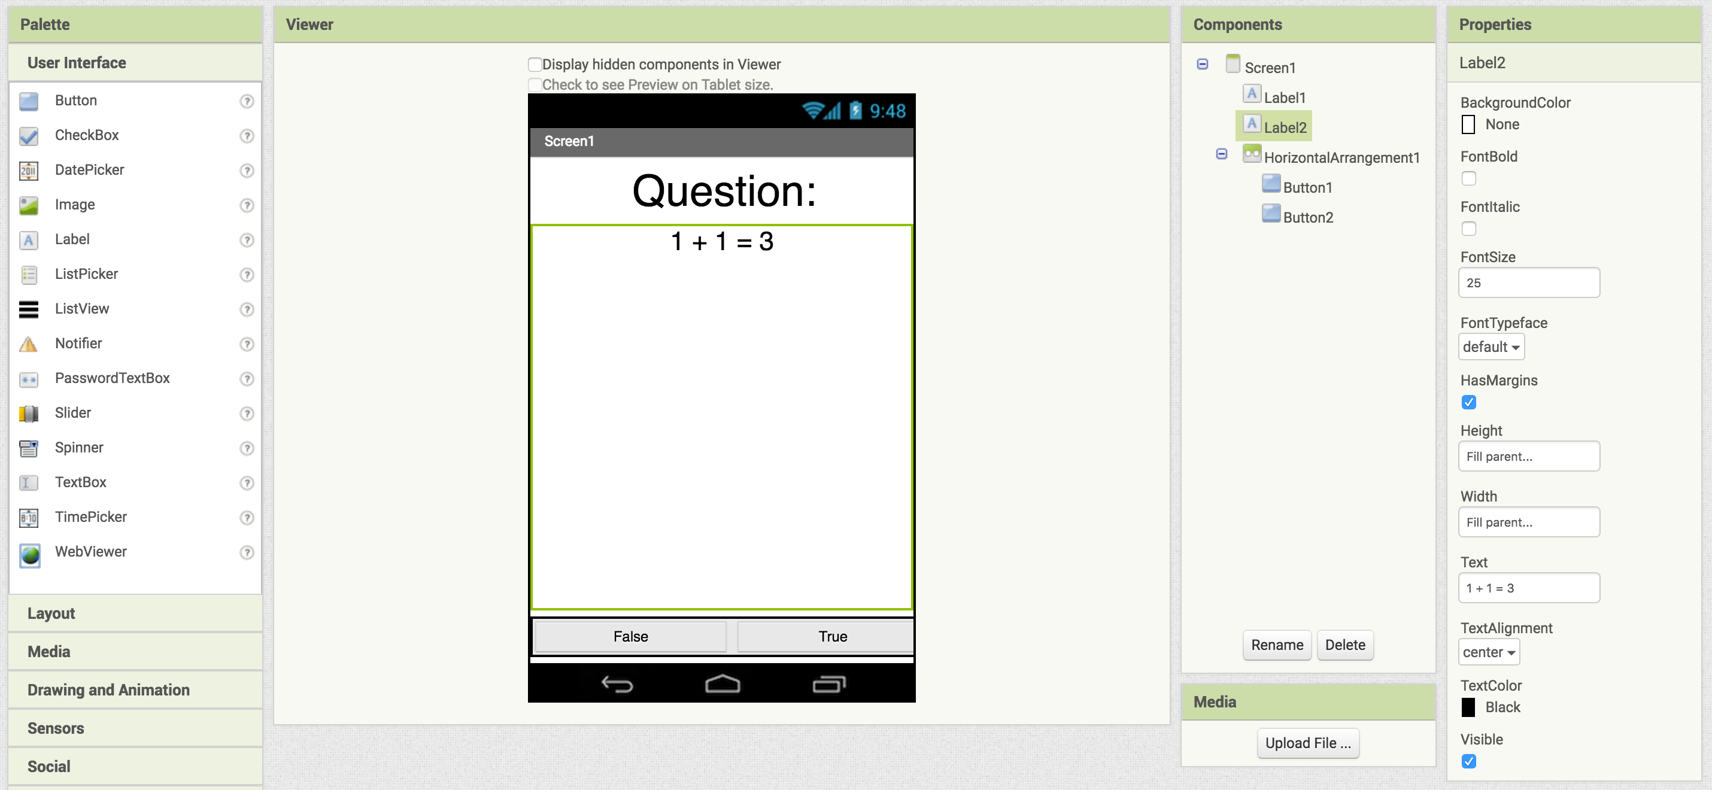Open the TextAlignment center dropdown
This screenshot has width=1712, height=790.
coord(1488,652)
